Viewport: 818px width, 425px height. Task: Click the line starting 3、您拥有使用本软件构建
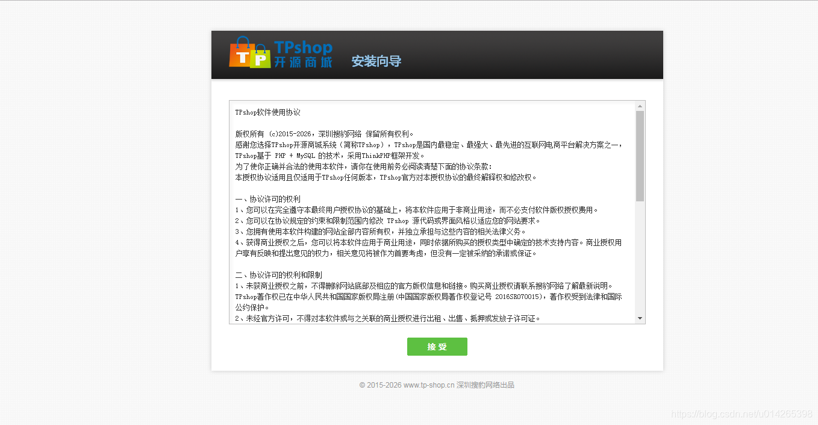[x=381, y=231]
